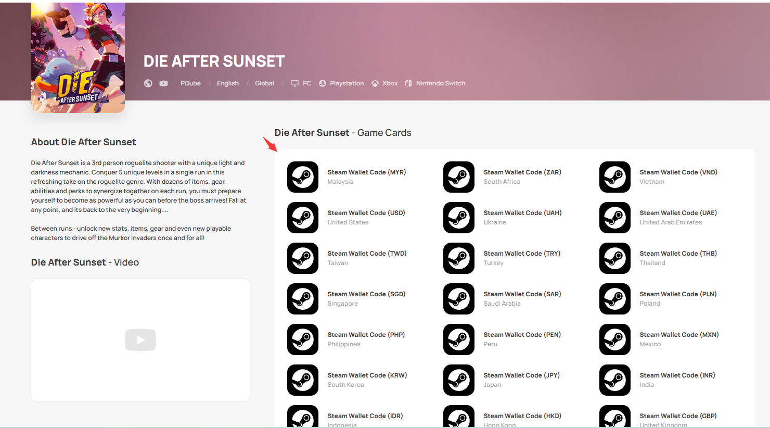The height and width of the screenshot is (428, 770).
Task: Click the Malaysia country label
Action: (340, 182)
